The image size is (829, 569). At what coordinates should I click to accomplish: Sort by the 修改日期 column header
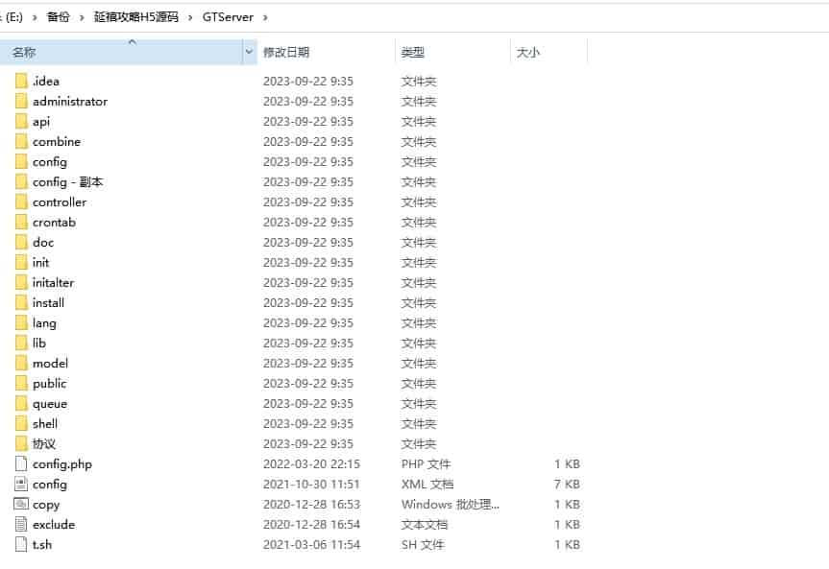[x=326, y=52]
